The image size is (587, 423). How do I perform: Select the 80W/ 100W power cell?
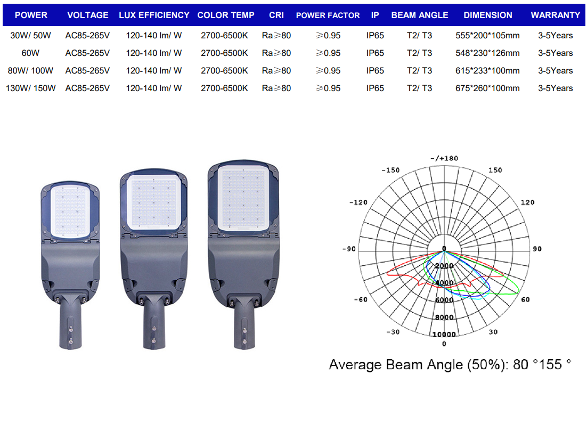tap(31, 71)
